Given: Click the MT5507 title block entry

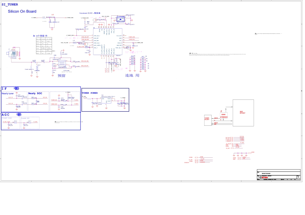Looking at the screenshot, I should pyautogui.click(x=265, y=177).
